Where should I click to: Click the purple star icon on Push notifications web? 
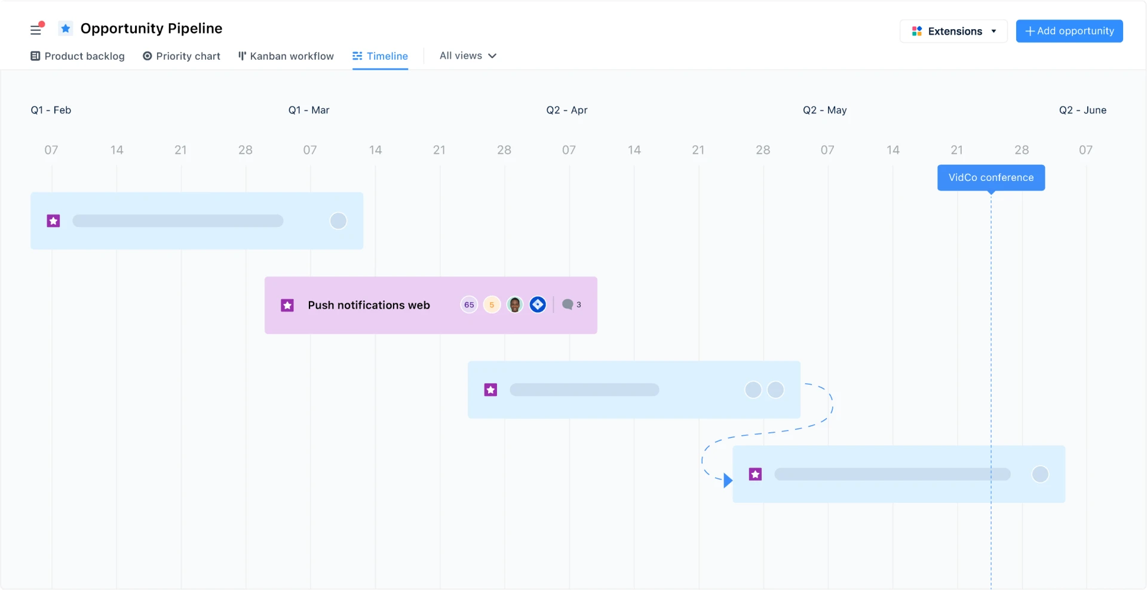click(x=287, y=305)
